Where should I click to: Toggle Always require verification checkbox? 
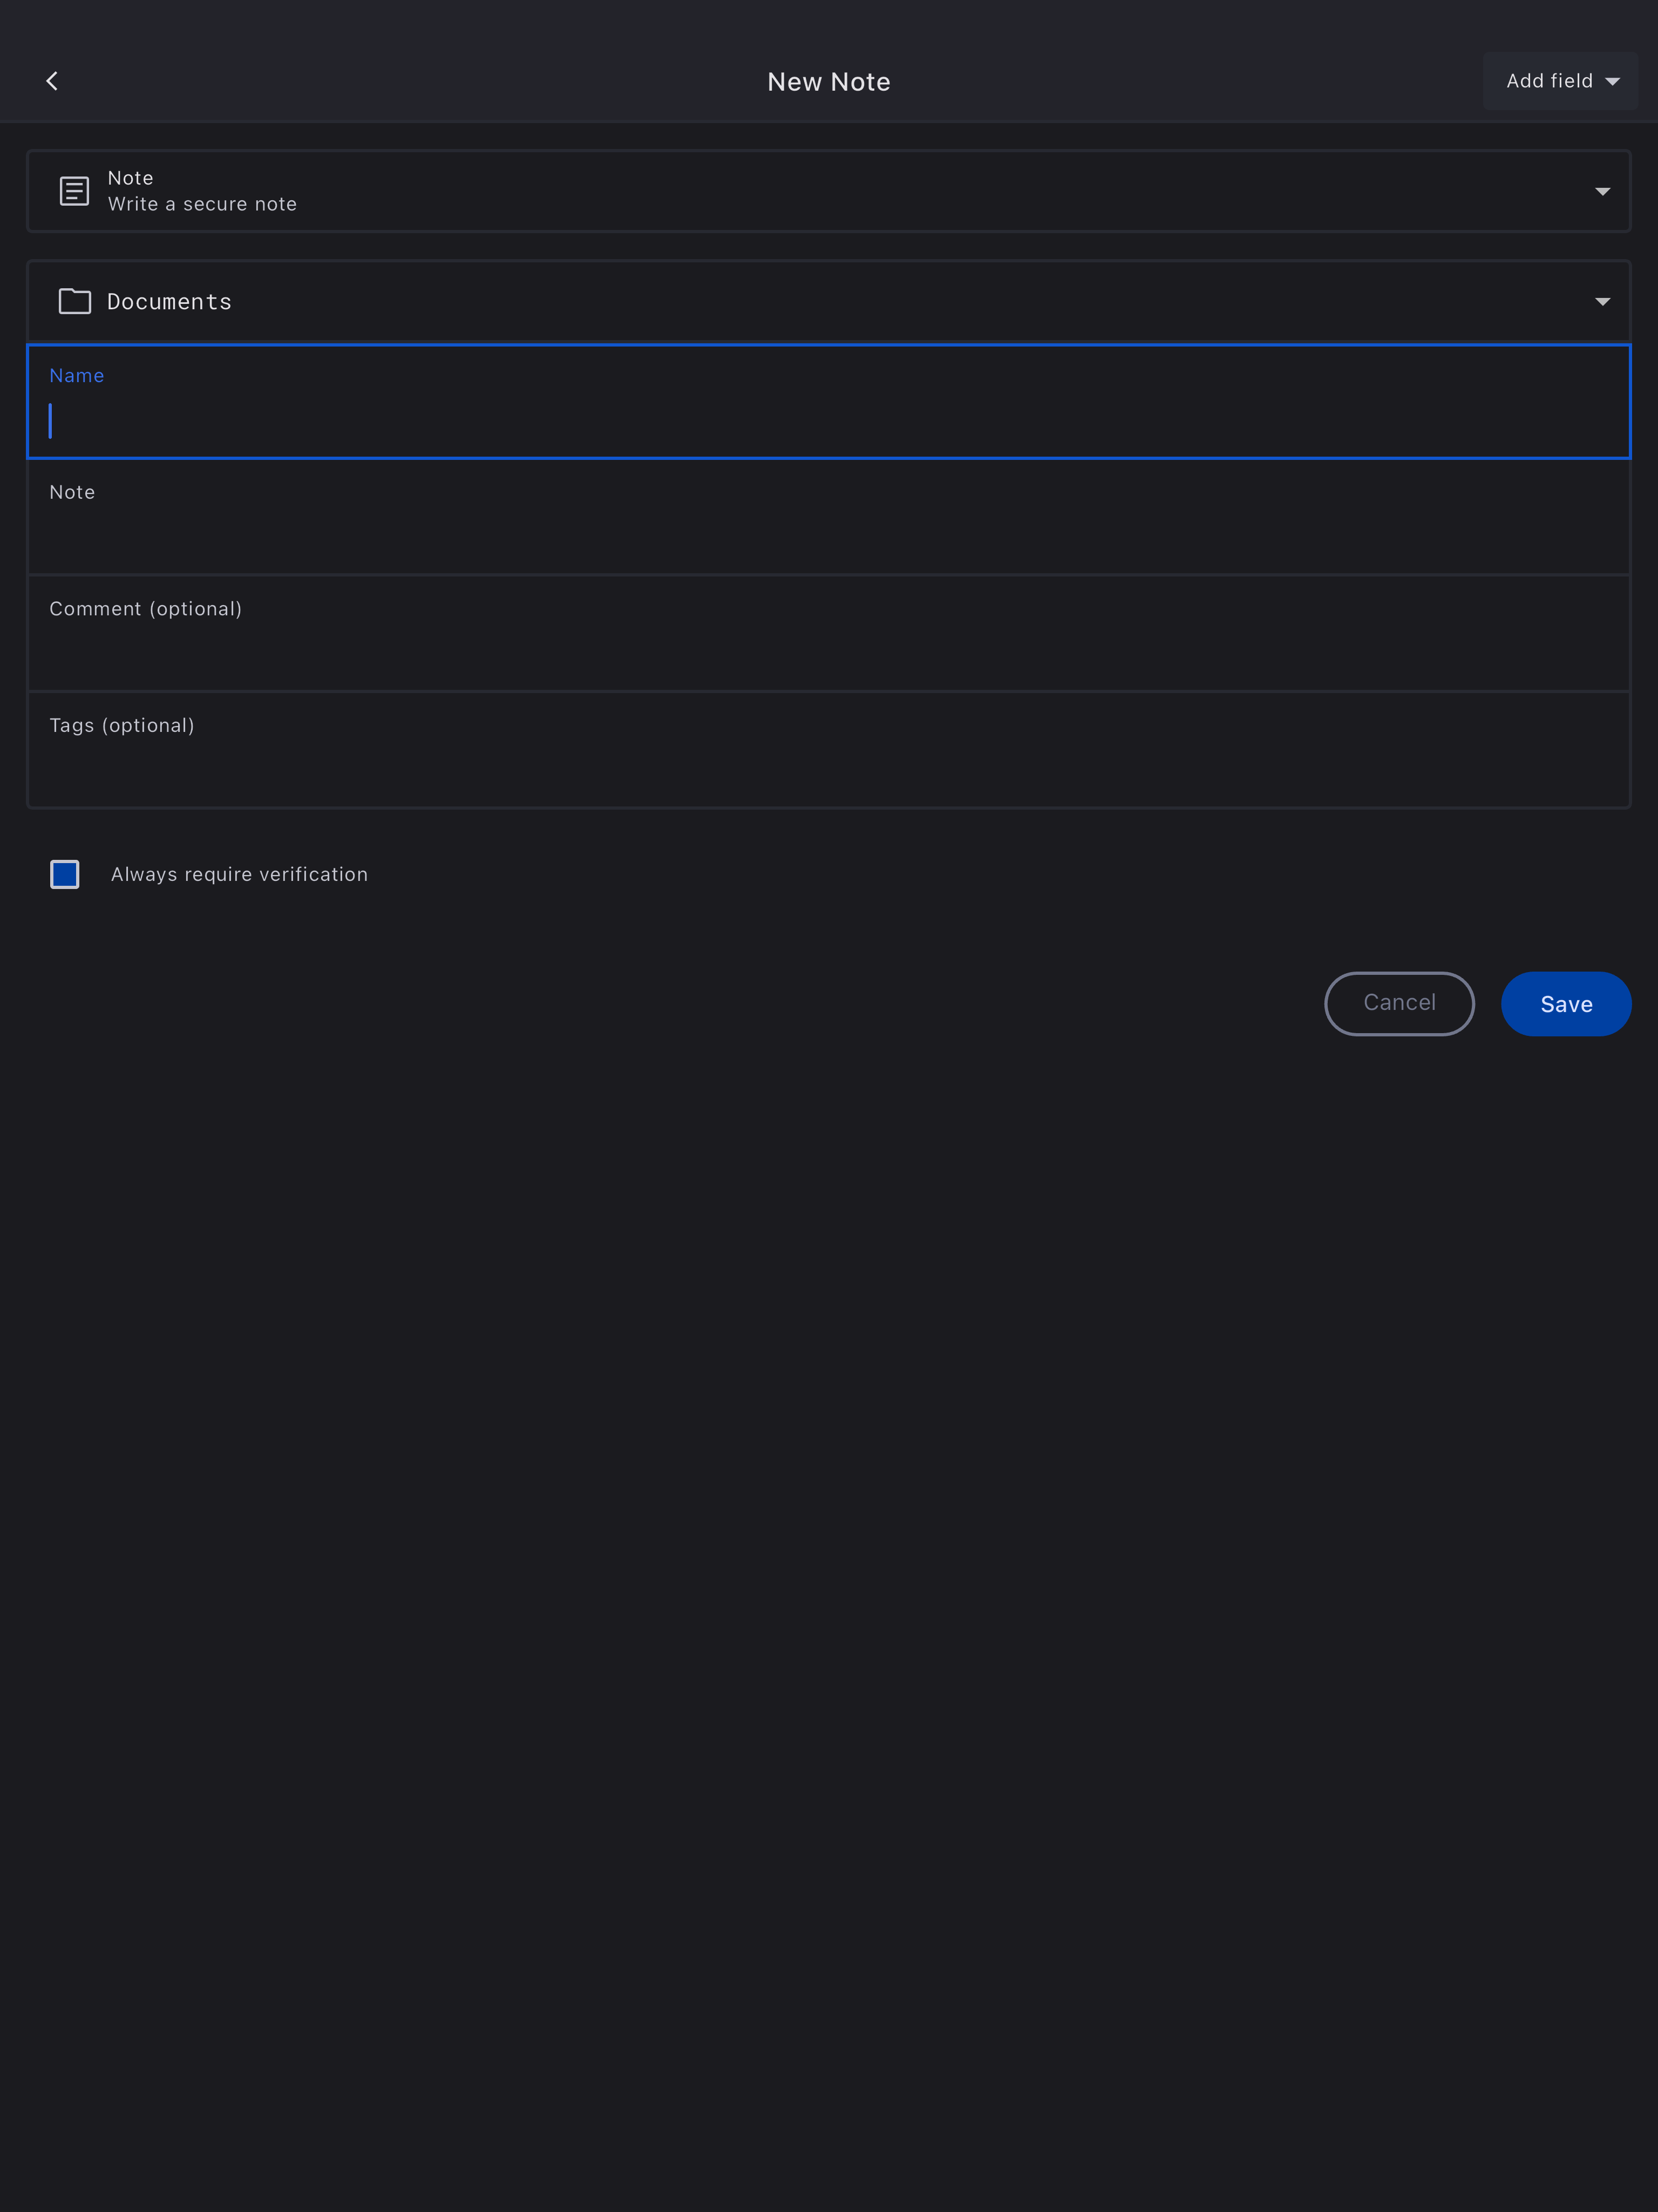click(65, 874)
